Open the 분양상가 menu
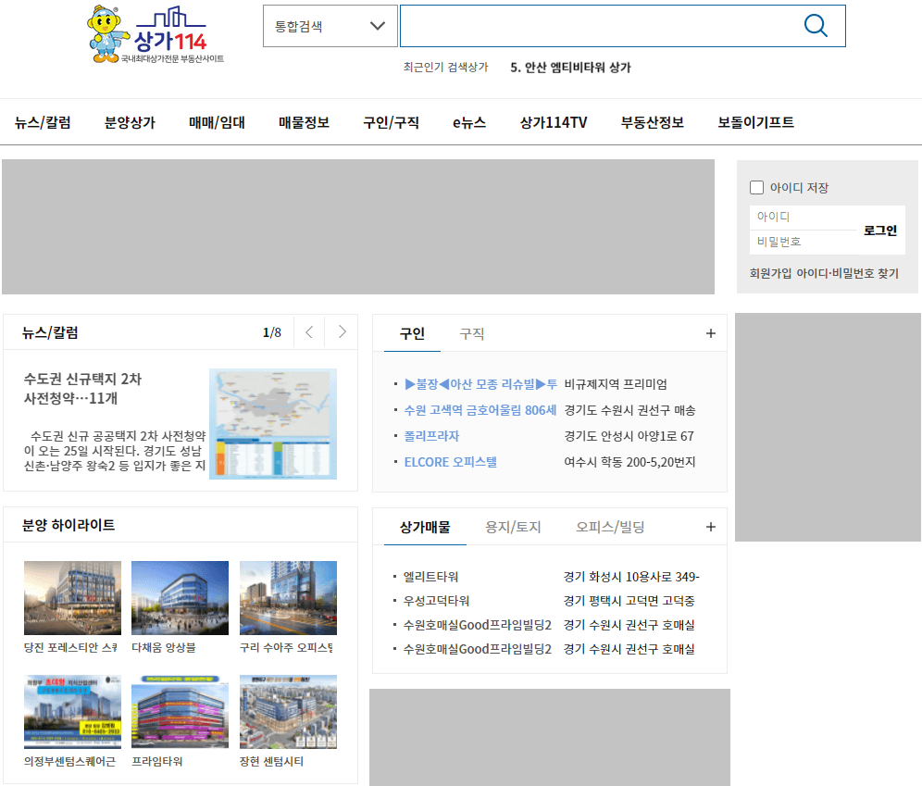 click(x=128, y=121)
